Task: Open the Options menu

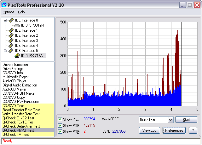Action: pyautogui.click(x=9, y=12)
